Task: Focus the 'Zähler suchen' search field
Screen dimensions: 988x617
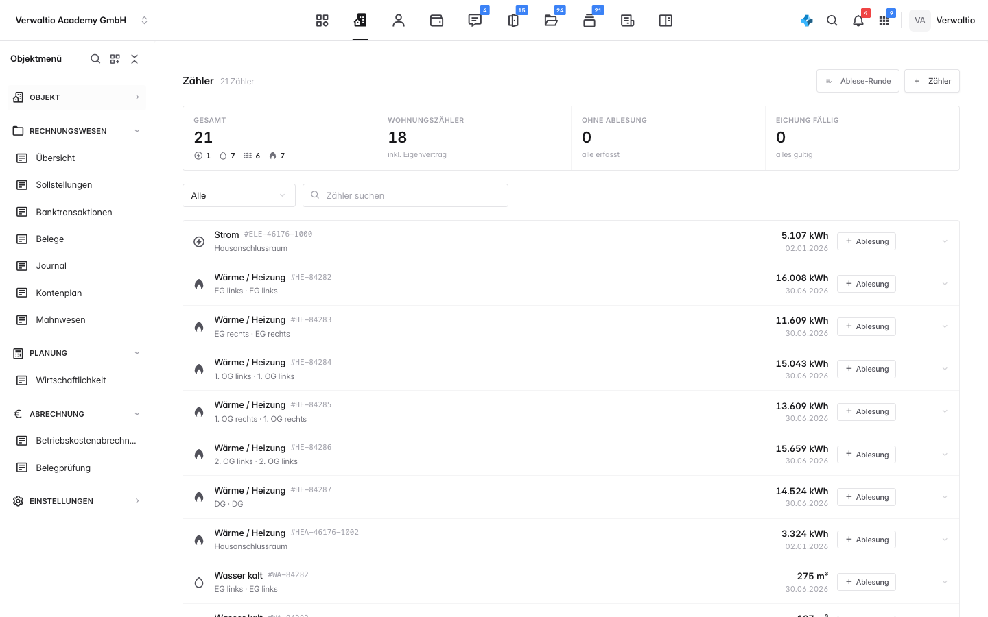Action: pos(405,195)
